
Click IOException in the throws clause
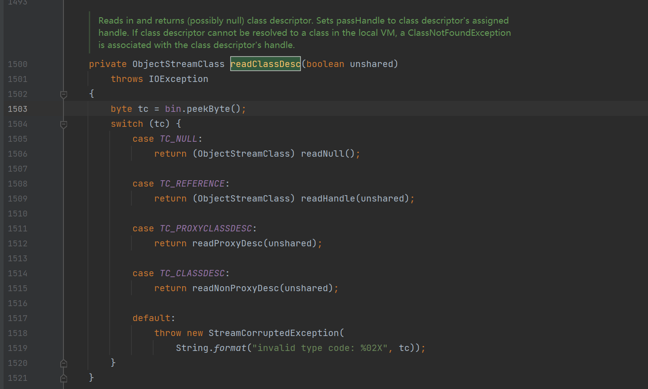click(x=179, y=79)
